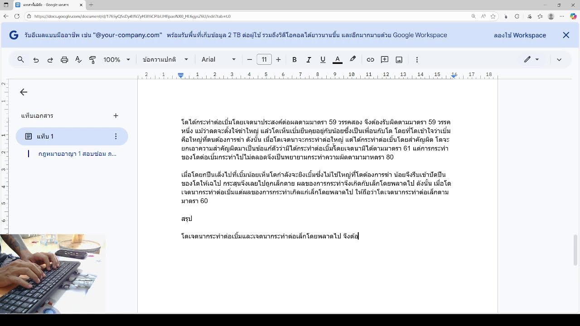Activate the paint format tool
This screenshot has height=326, width=580.
[x=92, y=59]
